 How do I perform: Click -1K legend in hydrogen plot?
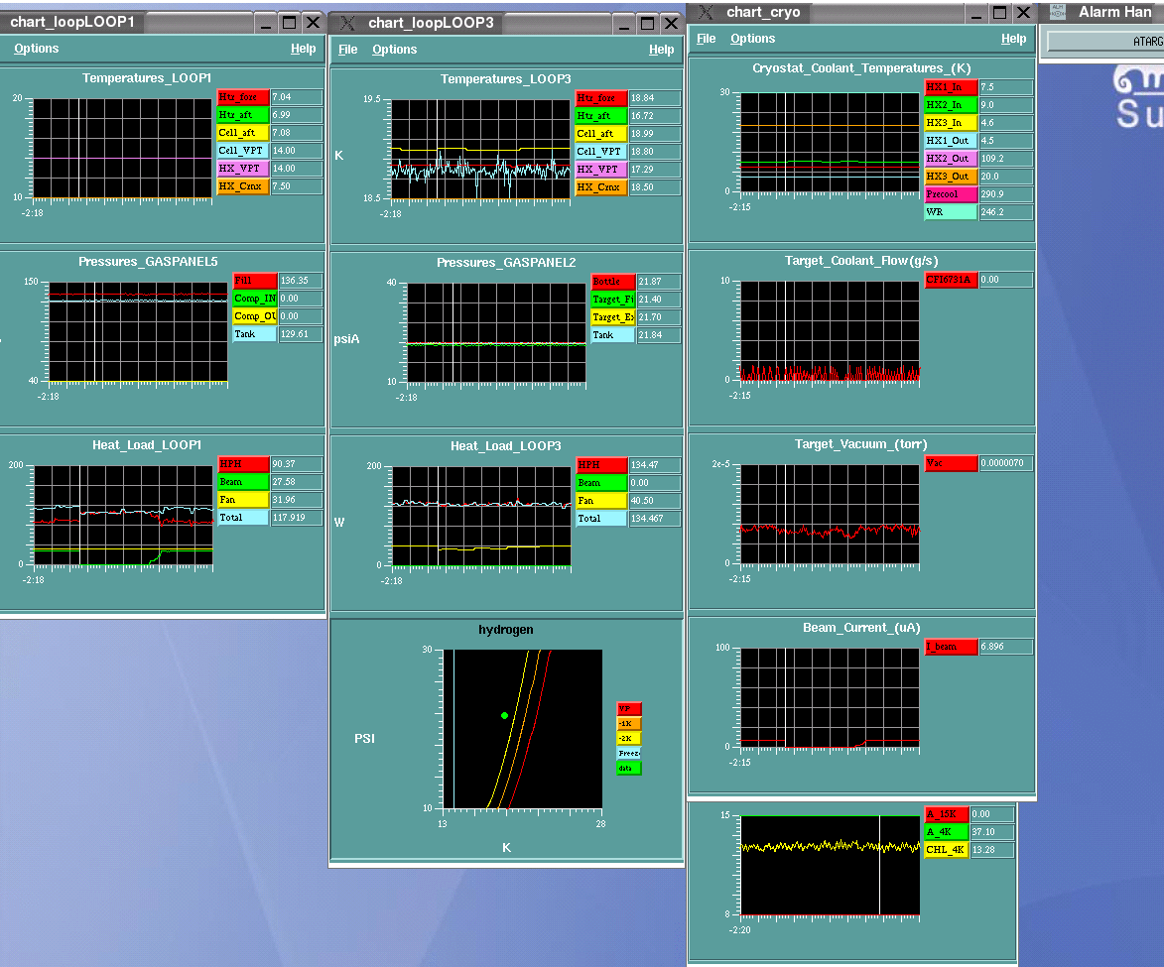tap(629, 724)
